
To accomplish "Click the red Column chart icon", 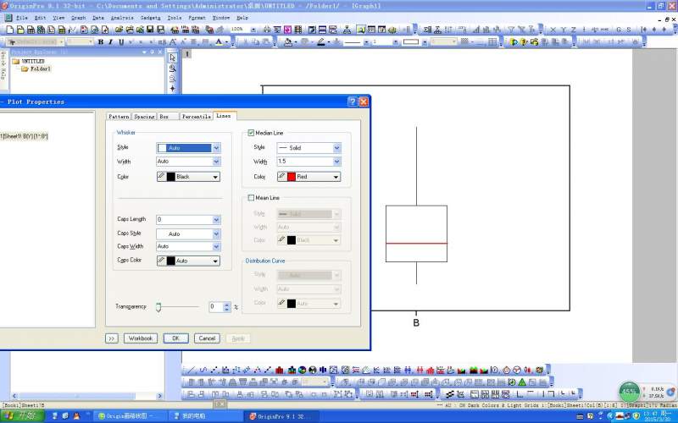I will [x=280, y=370].
